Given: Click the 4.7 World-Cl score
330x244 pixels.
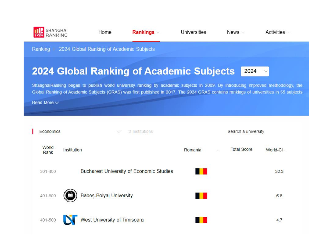Looking at the screenshot, I should click(x=279, y=220).
